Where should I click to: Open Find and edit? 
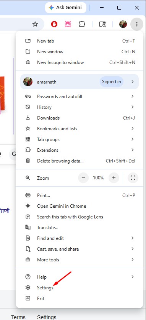click(x=79, y=238)
